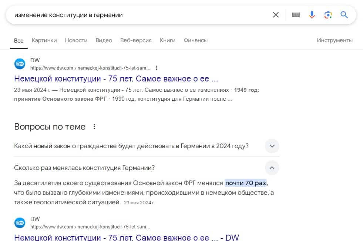This screenshot has height=241, width=363.
Task: Switch to the Новости tab
Action: click(x=76, y=40)
